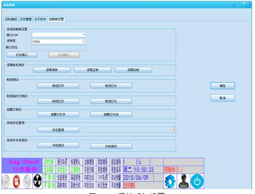This screenshot has height=194, width=255.
Task: Switch to the 实时曲线 tab
Action: click(x=11, y=19)
